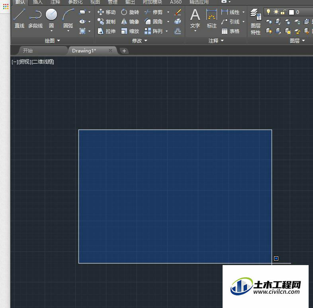Click the Layer Lock icon with green padlock
Viewport: 313px width, 308px height.
point(297,21)
